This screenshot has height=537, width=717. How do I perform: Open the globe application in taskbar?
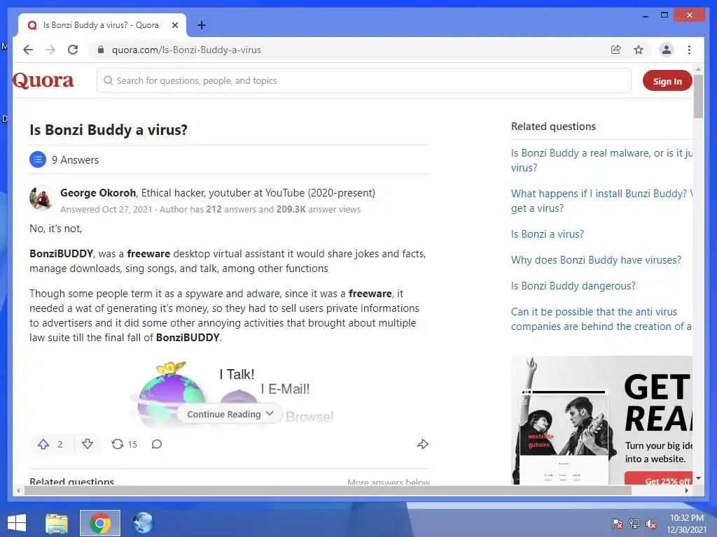pyautogui.click(x=143, y=523)
